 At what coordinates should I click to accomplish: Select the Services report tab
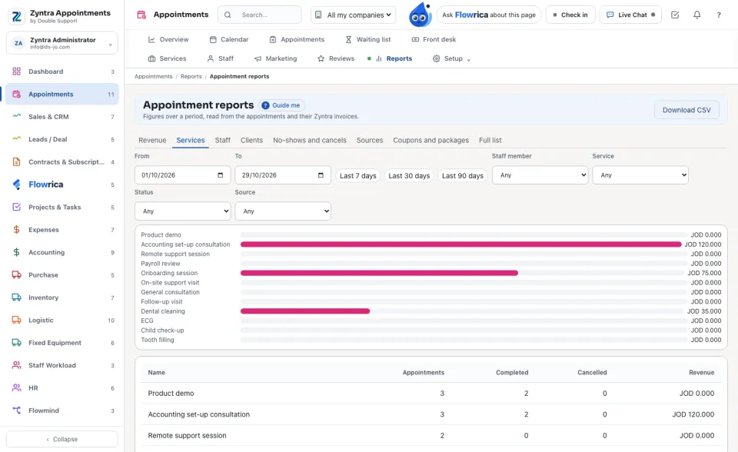(190, 141)
